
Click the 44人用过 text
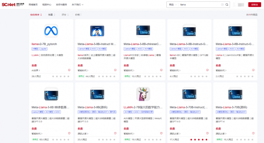coord(90,77)
